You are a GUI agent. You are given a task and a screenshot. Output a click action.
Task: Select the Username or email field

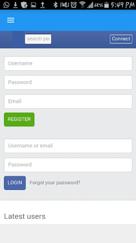coord(68,146)
